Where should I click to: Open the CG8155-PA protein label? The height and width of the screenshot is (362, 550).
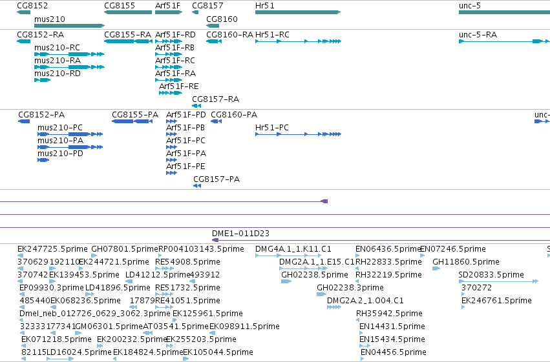(135, 115)
